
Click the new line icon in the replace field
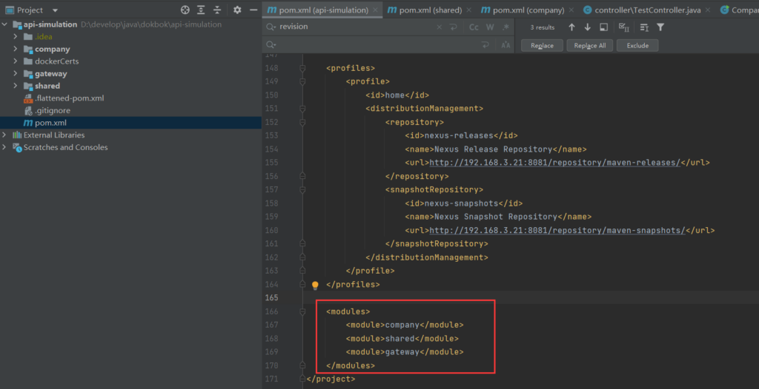click(485, 45)
